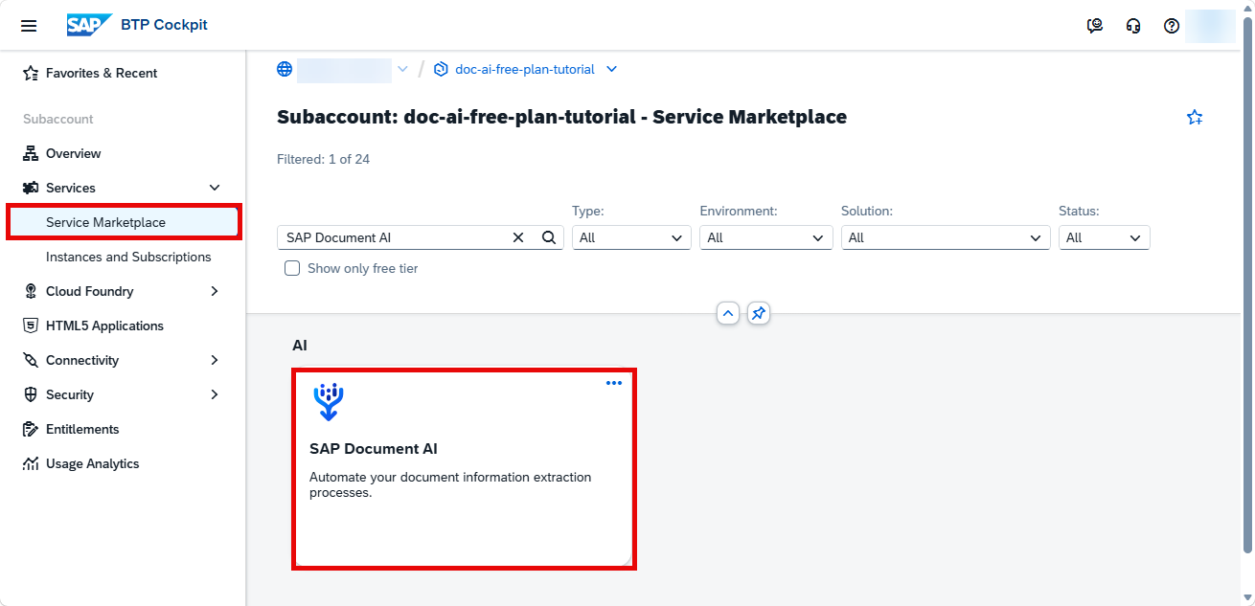Click the Subaccount sidebar section label

[x=58, y=119]
